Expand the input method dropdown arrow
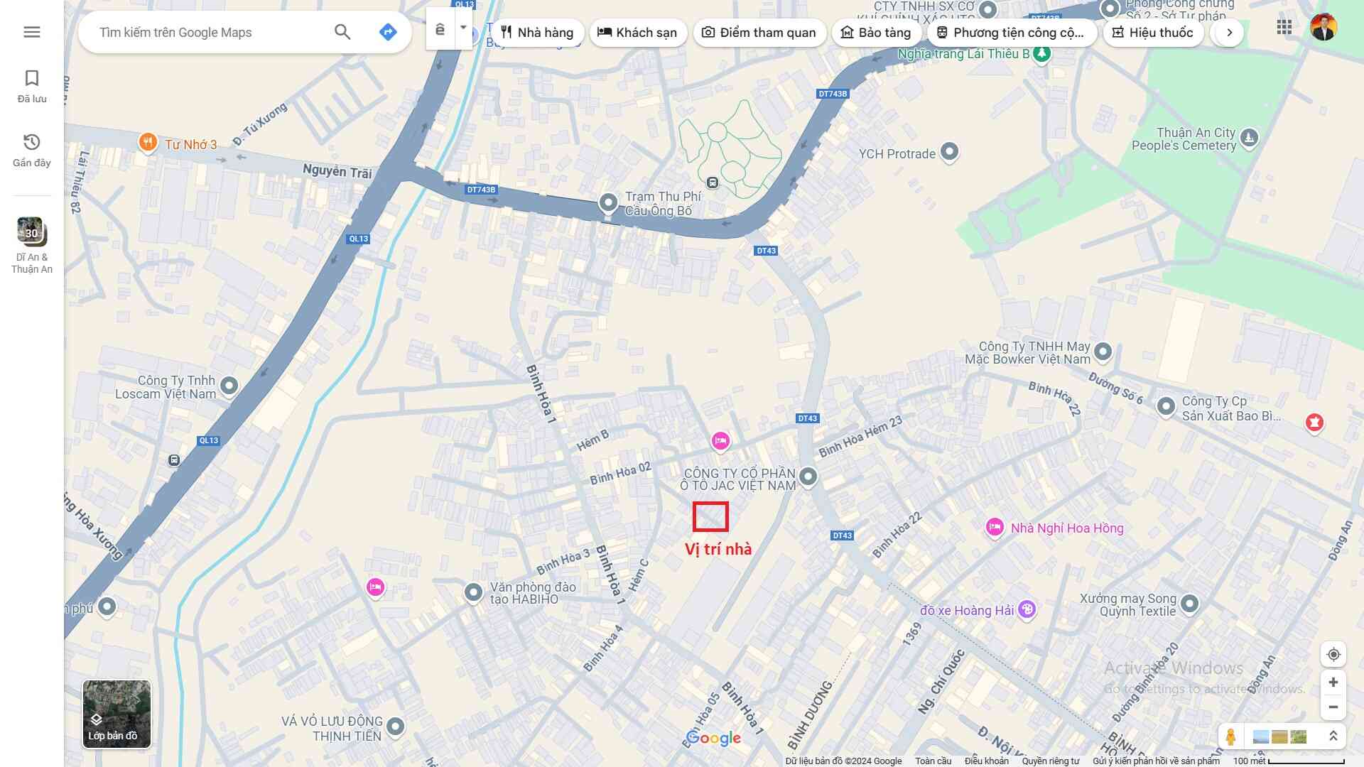The width and height of the screenshot is (1364, 767). point(463,28)
